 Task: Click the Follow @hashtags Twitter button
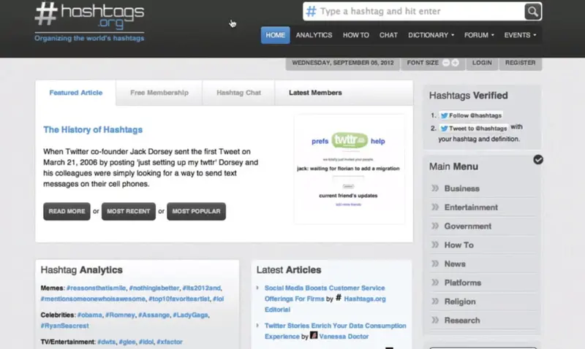(x=470, y=115)
